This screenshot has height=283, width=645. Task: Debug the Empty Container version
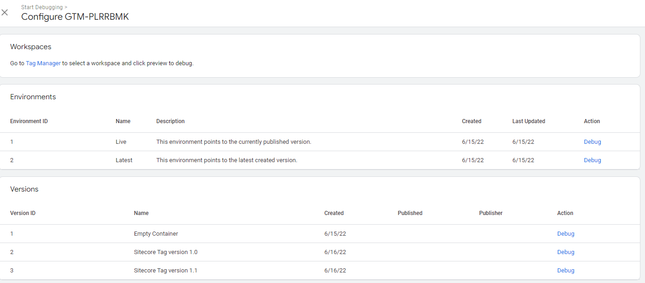(565, 234)
